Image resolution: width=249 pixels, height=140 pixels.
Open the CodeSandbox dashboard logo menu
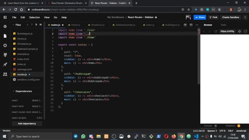click(x=5, y=17)
